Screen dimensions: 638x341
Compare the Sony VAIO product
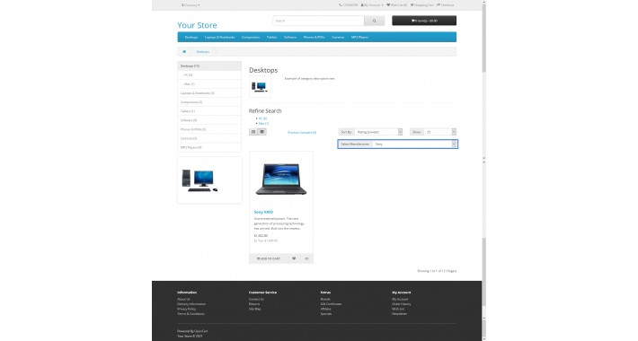(x=306, y=258)
